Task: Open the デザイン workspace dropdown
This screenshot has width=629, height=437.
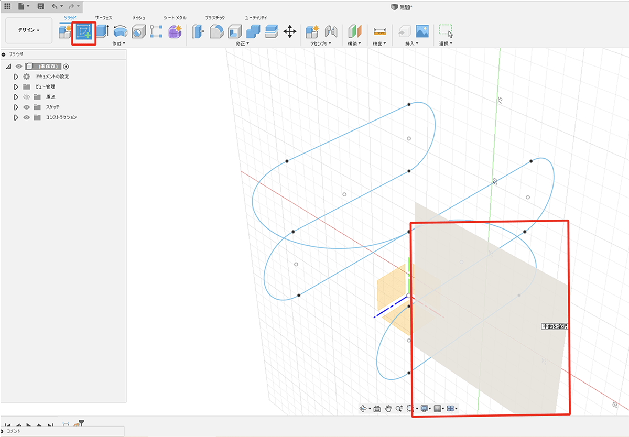Action: pyautogui.click(x=29, y=30)
